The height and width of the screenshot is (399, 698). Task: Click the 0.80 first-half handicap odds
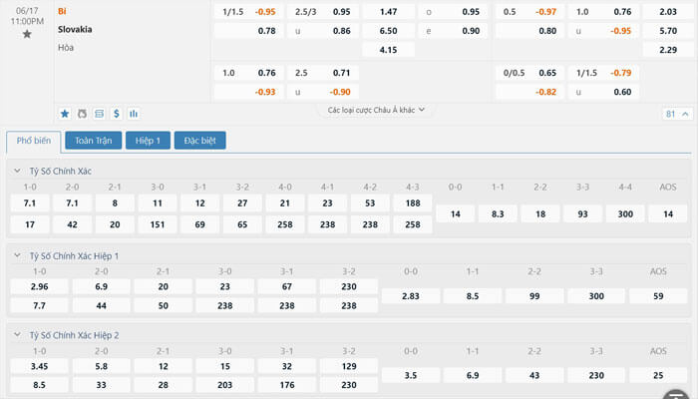(x=529, y=31)
